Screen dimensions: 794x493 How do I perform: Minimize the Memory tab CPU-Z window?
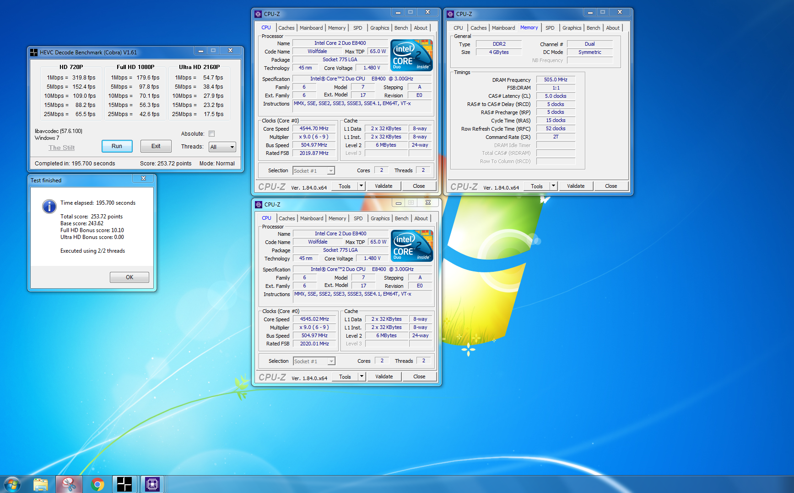tap(590, 12)
